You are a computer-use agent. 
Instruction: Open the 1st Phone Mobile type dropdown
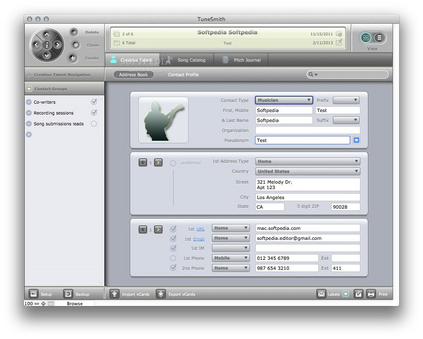[x=231, y=258]
